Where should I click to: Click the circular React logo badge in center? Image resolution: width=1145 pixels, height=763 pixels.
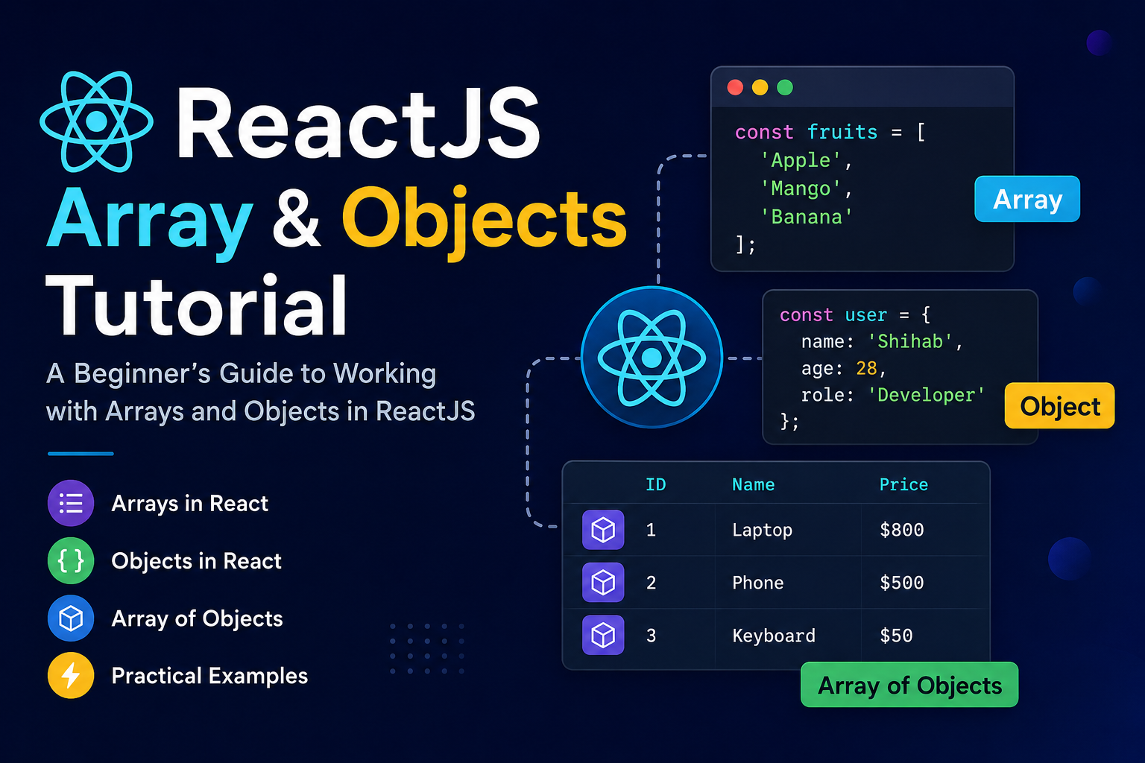pos(652,358)
